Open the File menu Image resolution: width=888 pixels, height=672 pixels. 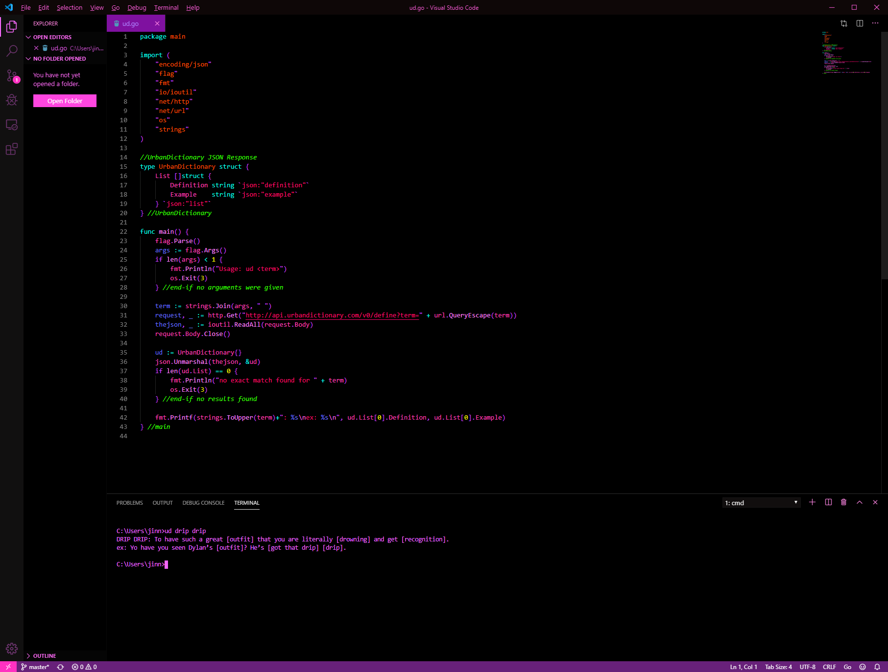(26, 7)
